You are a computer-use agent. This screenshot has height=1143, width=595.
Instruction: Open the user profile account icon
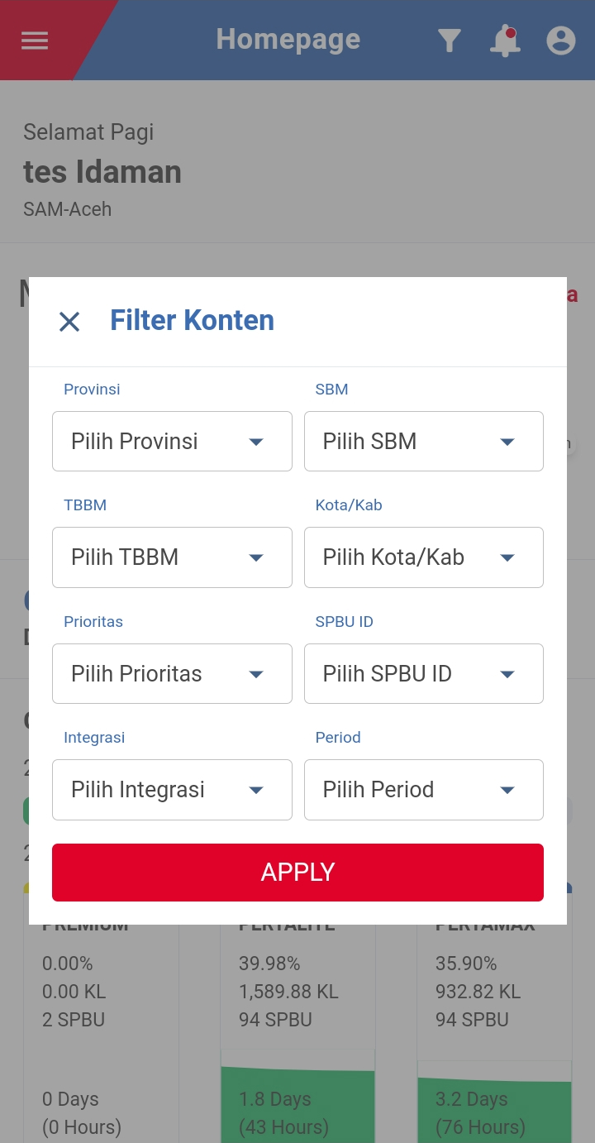[561, 41]
